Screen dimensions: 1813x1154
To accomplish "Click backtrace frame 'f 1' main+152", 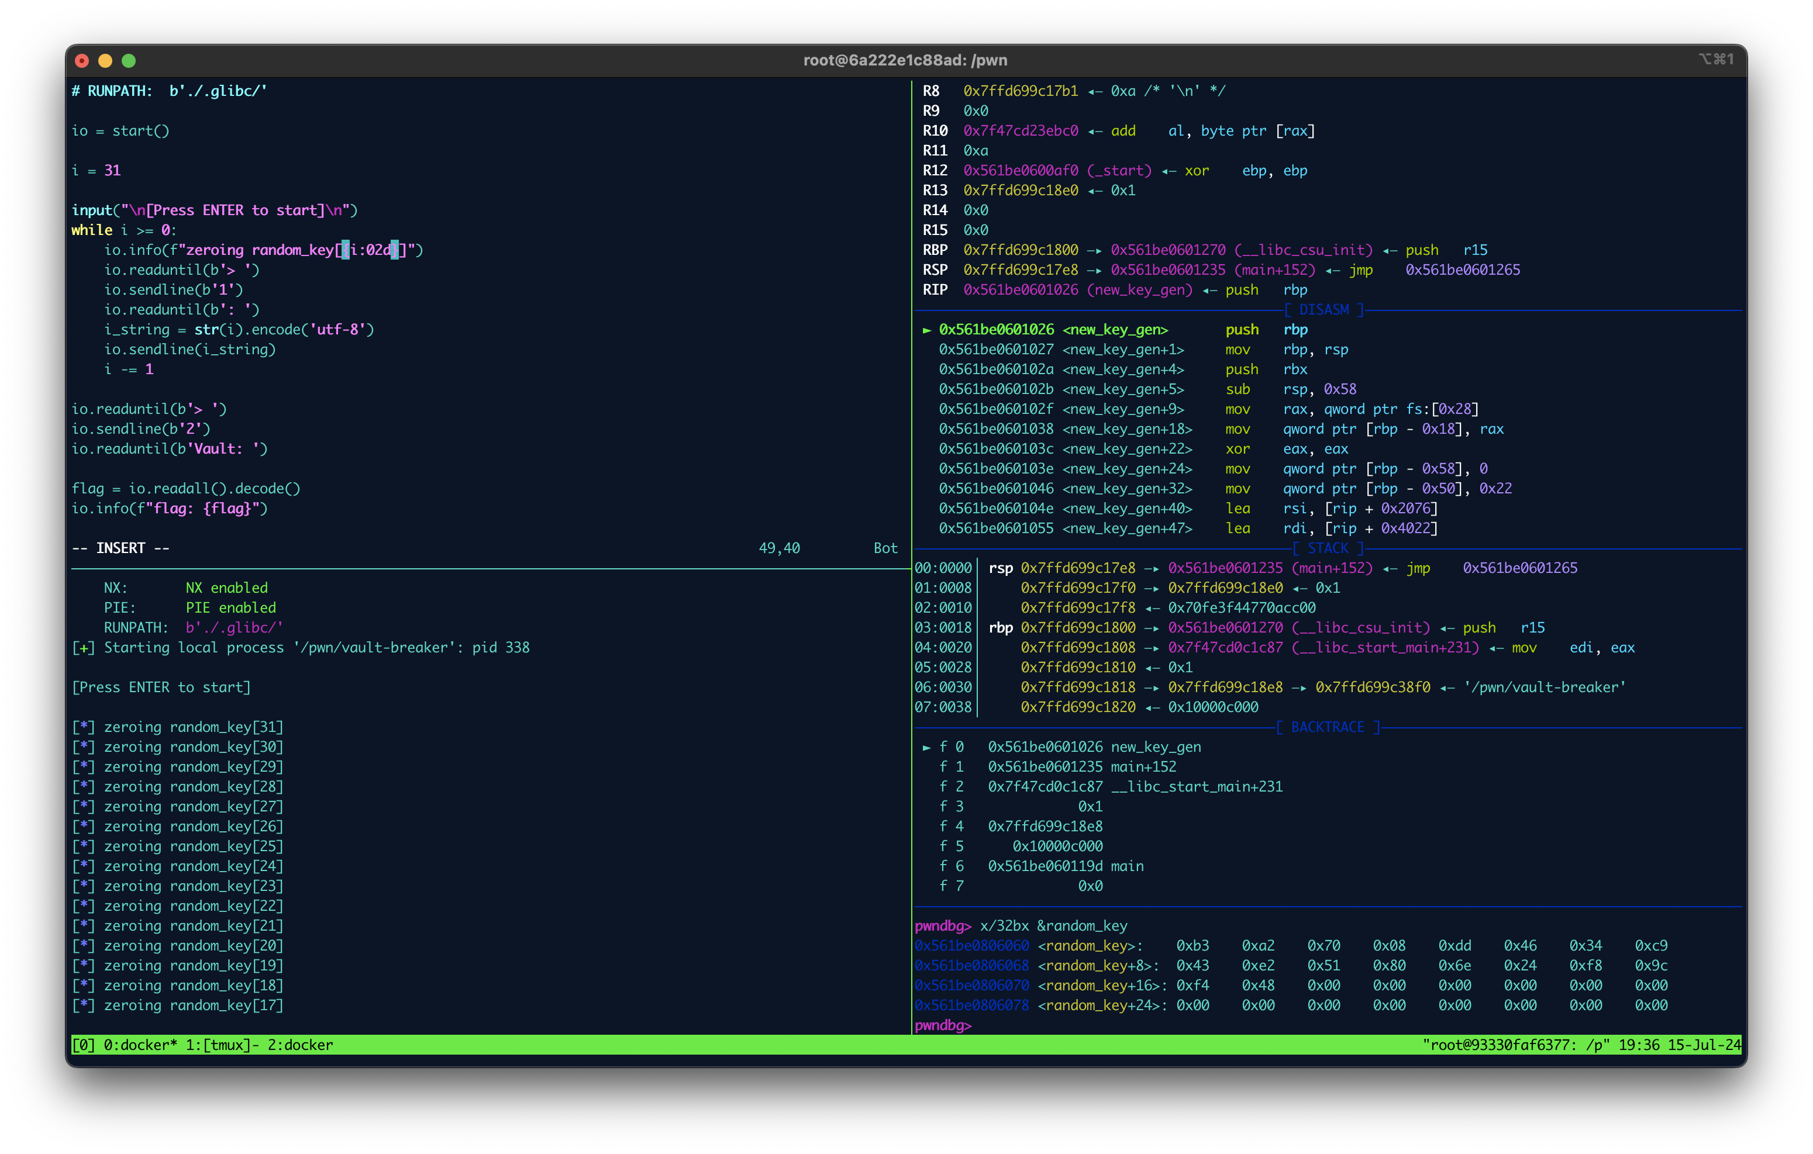I will point(1057,767).
